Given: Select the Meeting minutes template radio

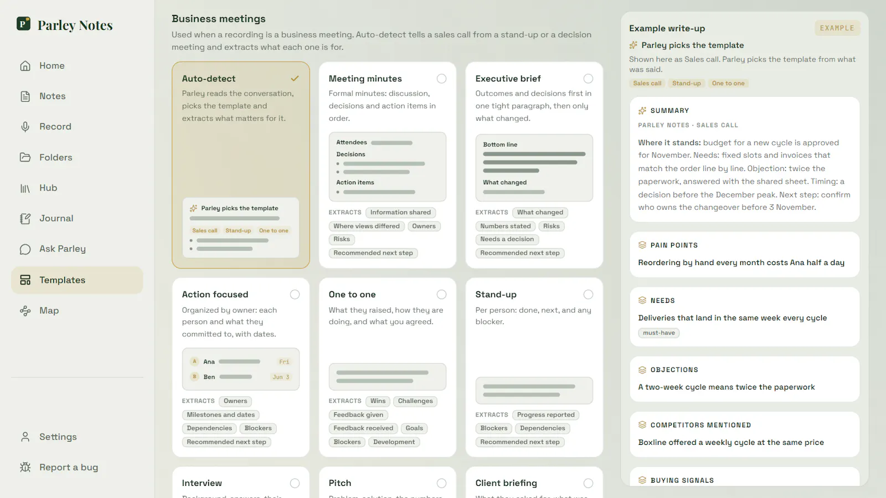Looking at the screenshot, I should tap(441, 79).
